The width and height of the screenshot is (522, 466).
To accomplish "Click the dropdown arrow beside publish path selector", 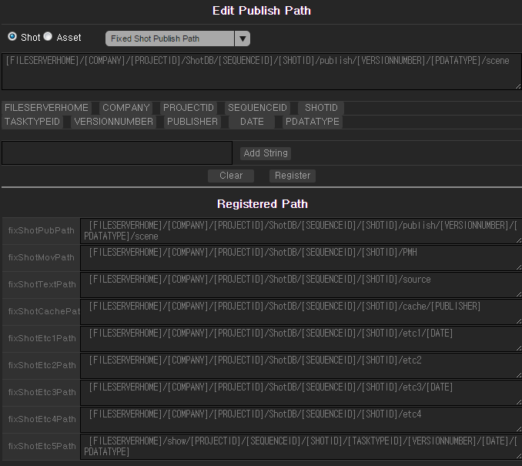I will point(242,39).
